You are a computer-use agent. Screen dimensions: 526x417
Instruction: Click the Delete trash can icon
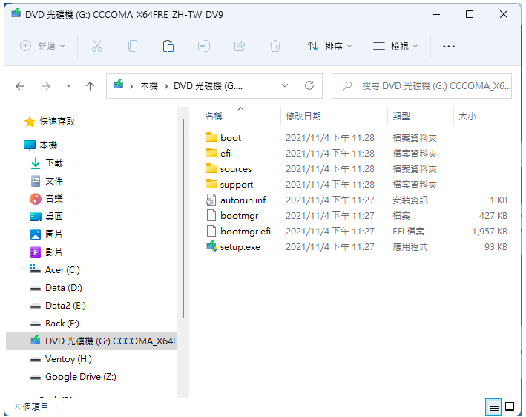(x=275, y=46)
